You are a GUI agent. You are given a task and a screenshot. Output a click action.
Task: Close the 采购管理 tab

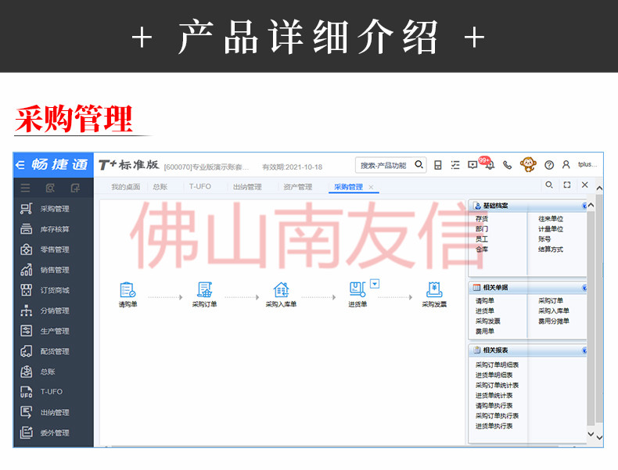click(371, 187)
